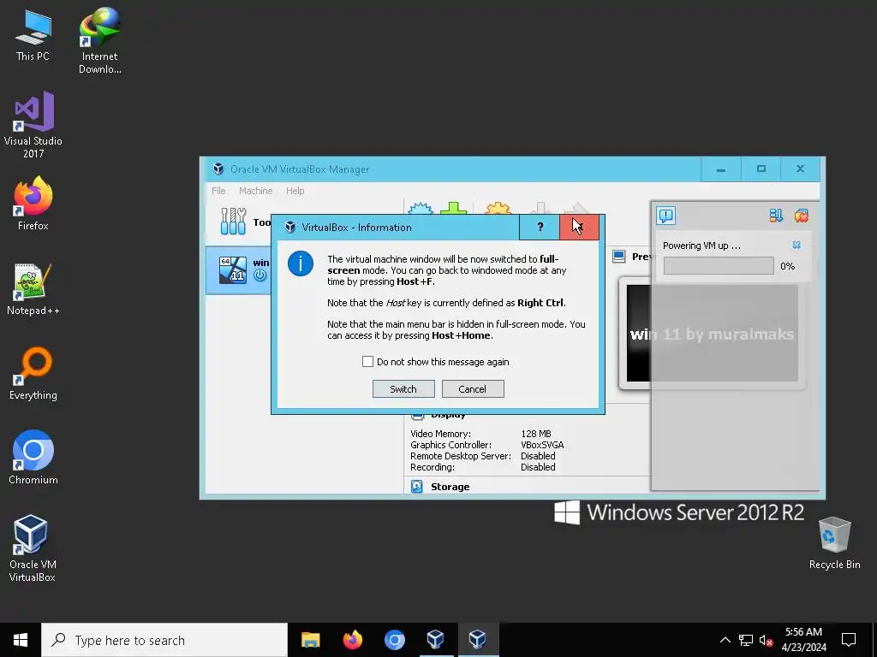Open This PC desktop icon
The image size is (877, 657).
pyautogui.click(x=33, y=34)
